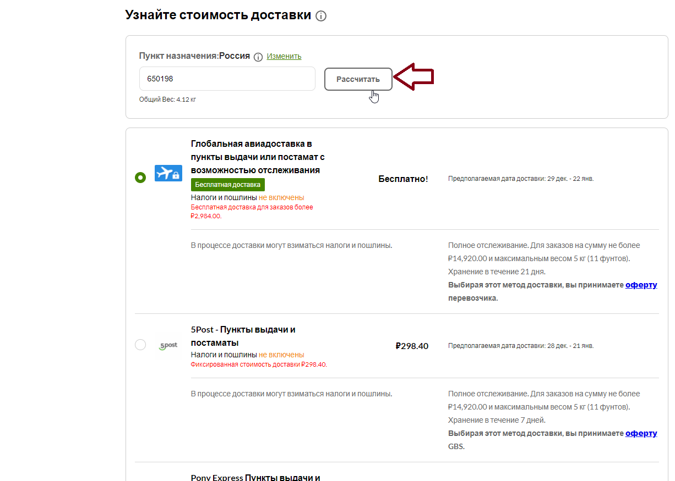Click the Pony Express option title

click(256, 477)
